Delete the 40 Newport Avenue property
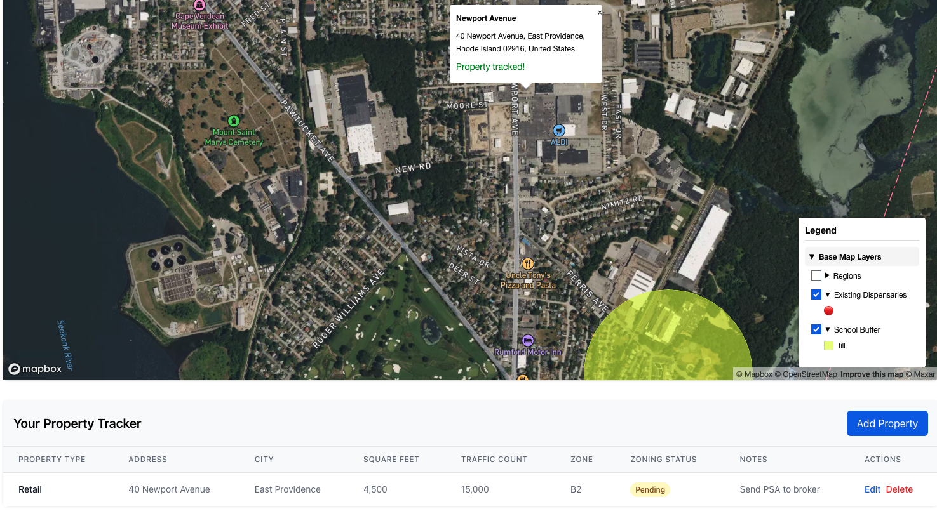Screen dimensions: 937x516 pyautogui.click(x=899, y=489)
